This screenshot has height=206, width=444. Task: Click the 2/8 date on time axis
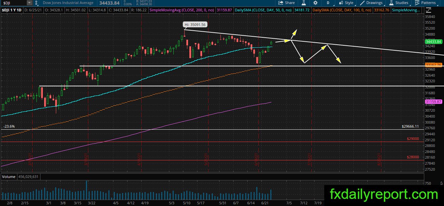[x=10, y=203]
